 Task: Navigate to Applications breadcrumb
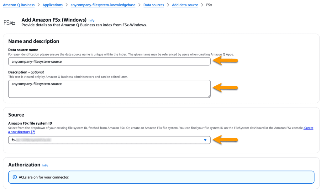tap(52, 5)
